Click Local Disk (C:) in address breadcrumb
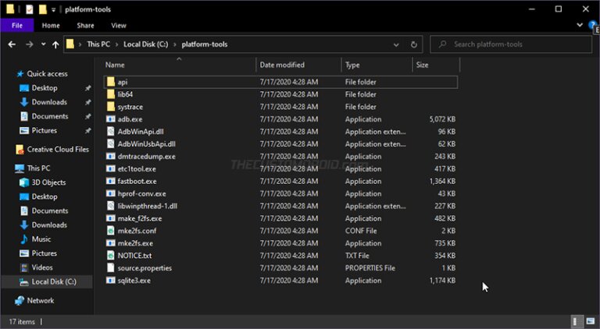600x329 pixels. point(147,44)
